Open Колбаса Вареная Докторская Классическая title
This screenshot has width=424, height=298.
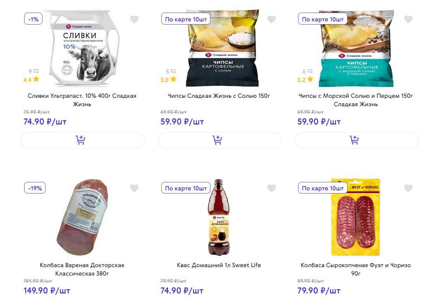(82, 269)
